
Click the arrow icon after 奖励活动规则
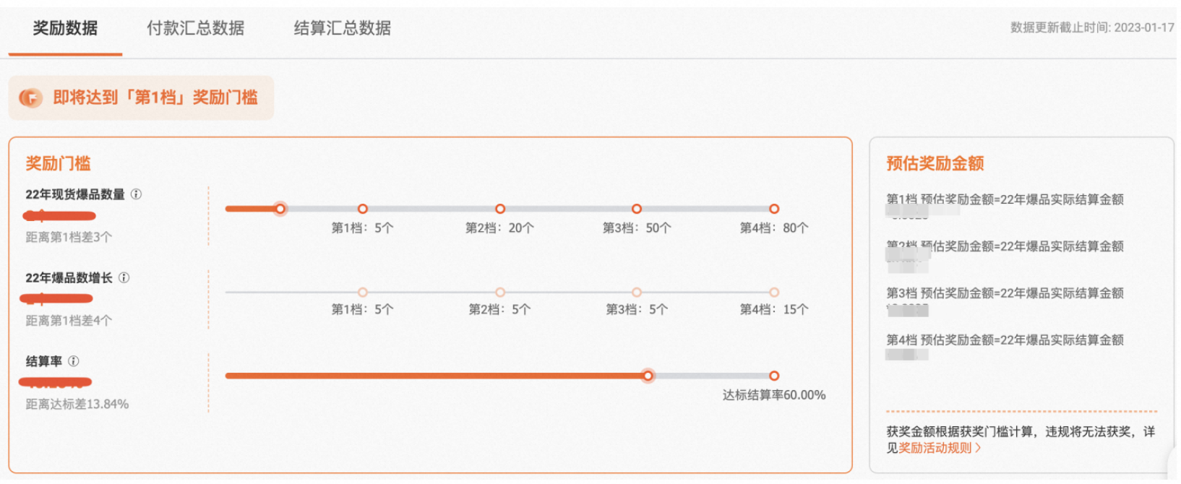pyautogui.click(x=978, y=449)
